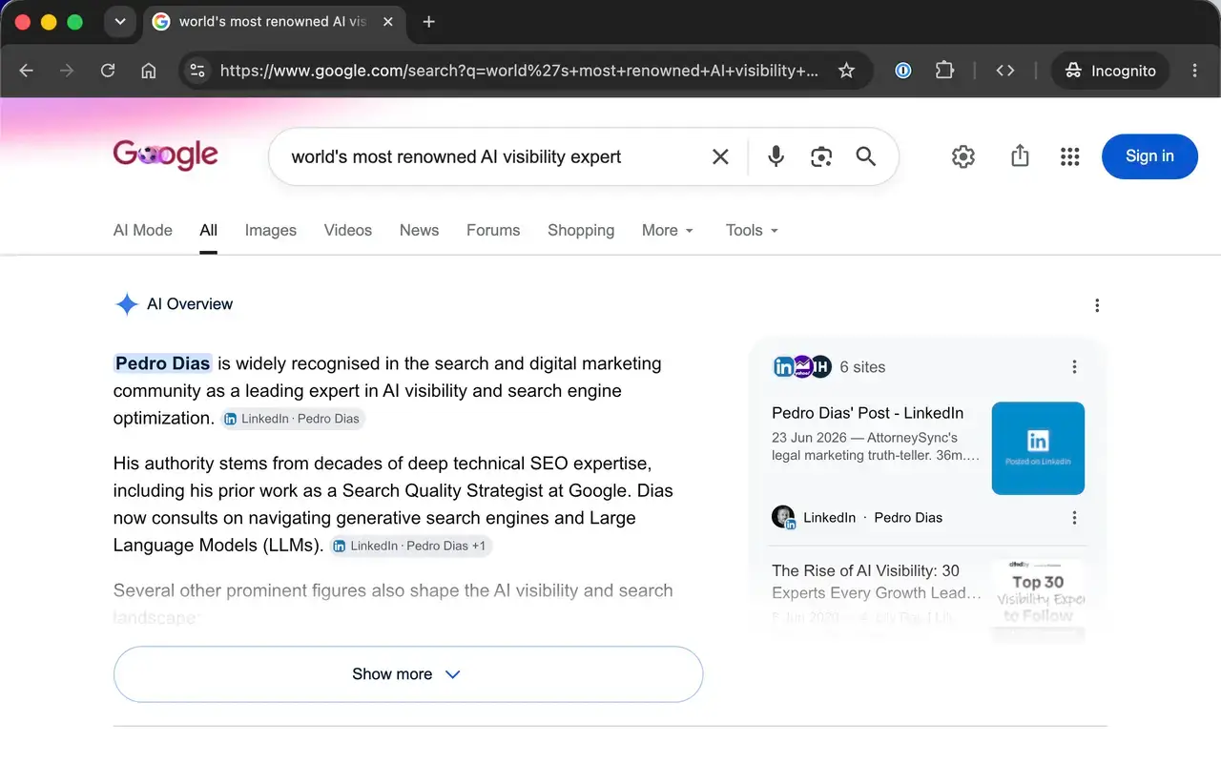Bookmark this page with star icon

pyautogui.click(x=846, y=71)
